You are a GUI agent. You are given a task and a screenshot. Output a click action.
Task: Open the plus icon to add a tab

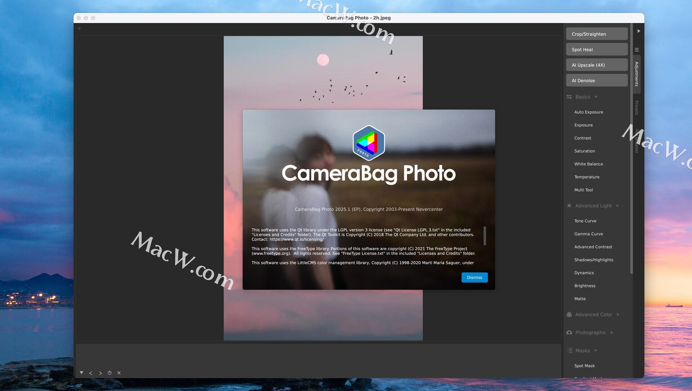[80, 28]
